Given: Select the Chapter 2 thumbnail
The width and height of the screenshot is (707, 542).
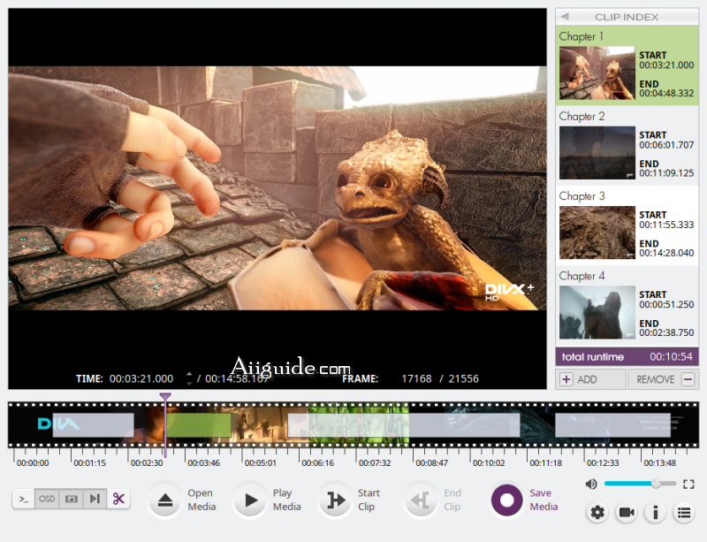Looking at the screenshot, I should pyautogui.click(x=597, y=153).
